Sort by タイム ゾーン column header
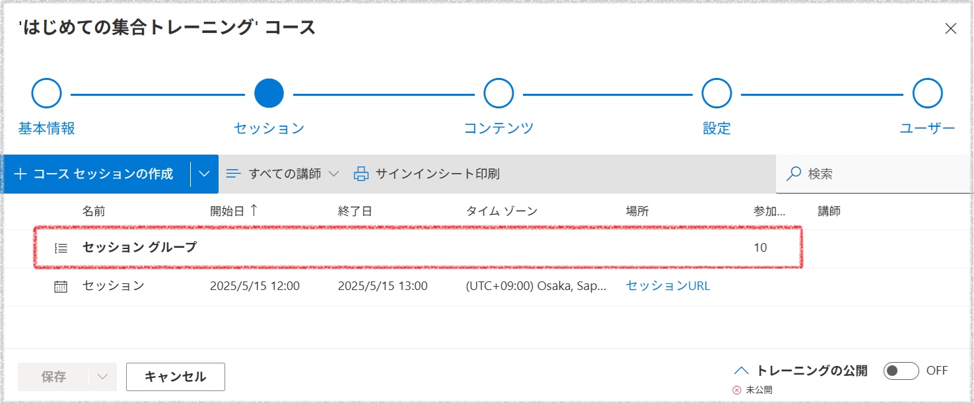 (502, 211)
